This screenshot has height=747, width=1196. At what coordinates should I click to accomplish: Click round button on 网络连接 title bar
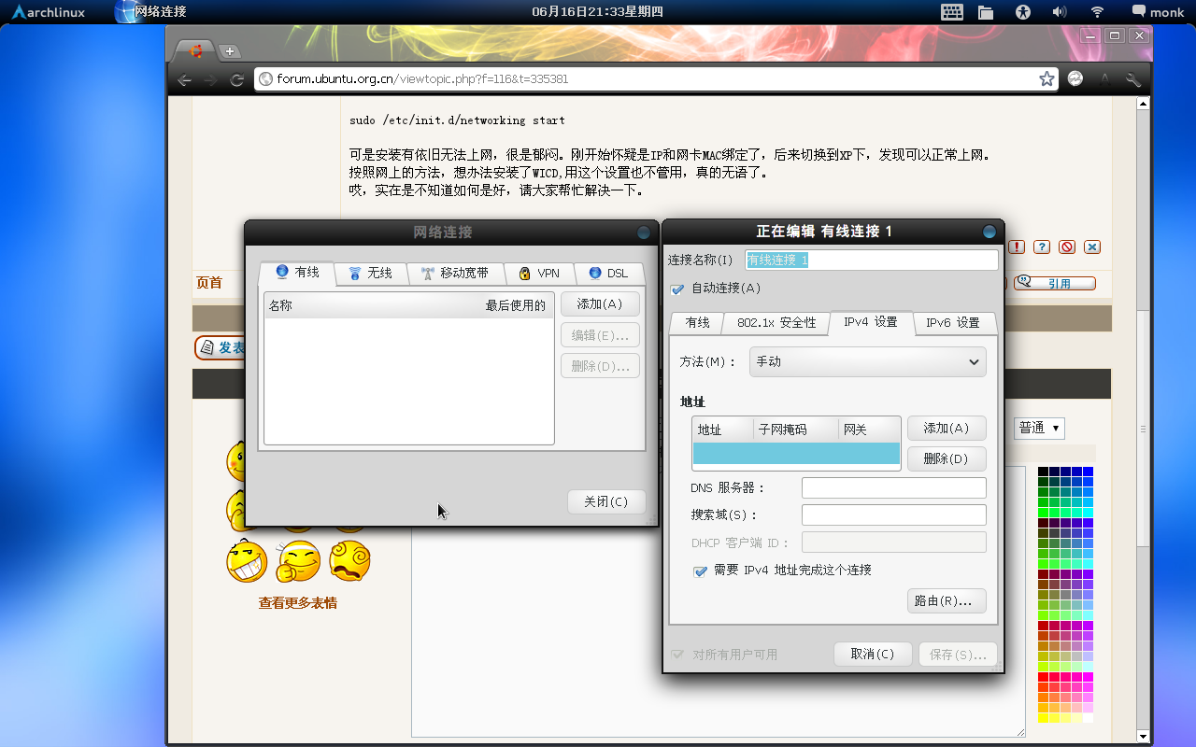644,233
